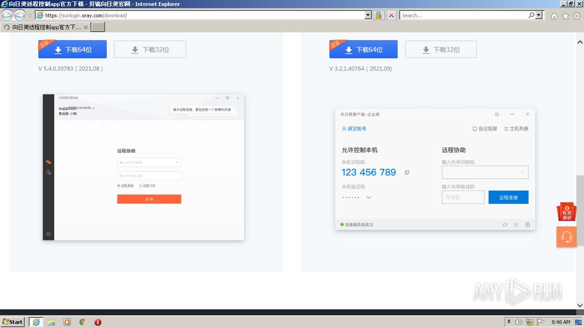Click the taskbar clock 8:48 AM
This screenshot has height=328, width=584.
tap(561, 322)
